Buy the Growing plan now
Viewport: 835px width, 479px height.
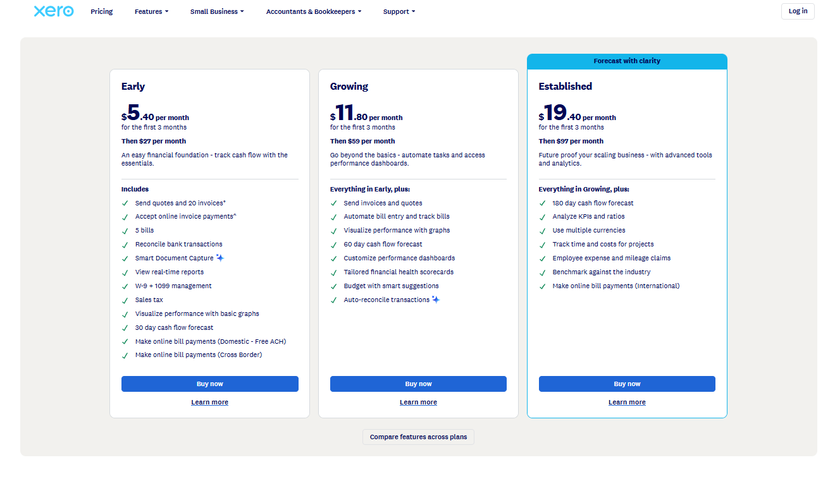point(418,384)
